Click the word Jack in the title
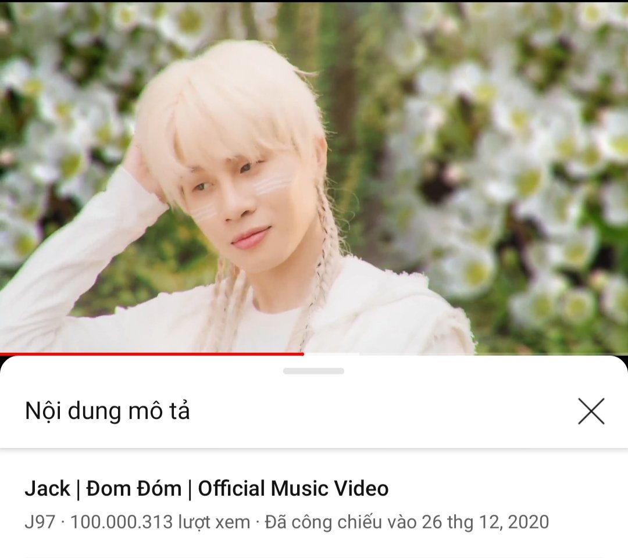 pyautogui.click(x=47, y=488)
